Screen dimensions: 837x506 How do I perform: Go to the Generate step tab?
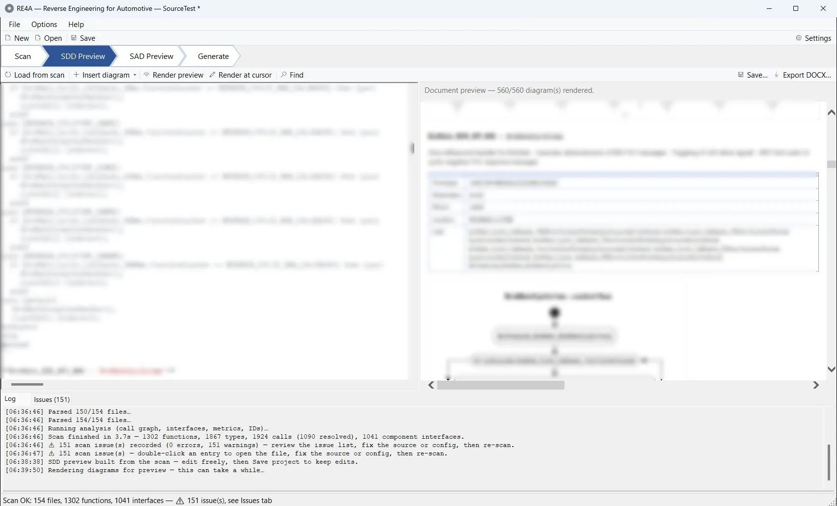tap(213, 56)
